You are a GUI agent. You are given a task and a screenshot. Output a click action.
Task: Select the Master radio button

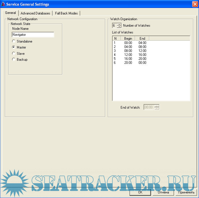click(14, 47)
